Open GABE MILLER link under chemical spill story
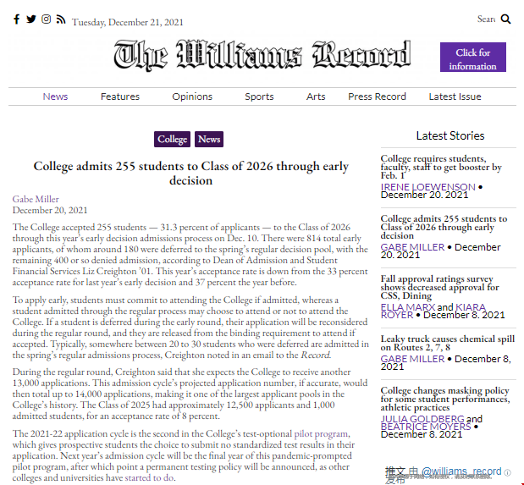The image size is (524, 485). 412,359
